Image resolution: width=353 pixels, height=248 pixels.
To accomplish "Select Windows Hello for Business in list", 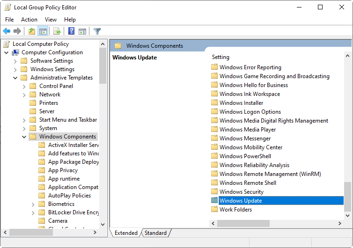I will pyautogui.click(x=253, y=85).
